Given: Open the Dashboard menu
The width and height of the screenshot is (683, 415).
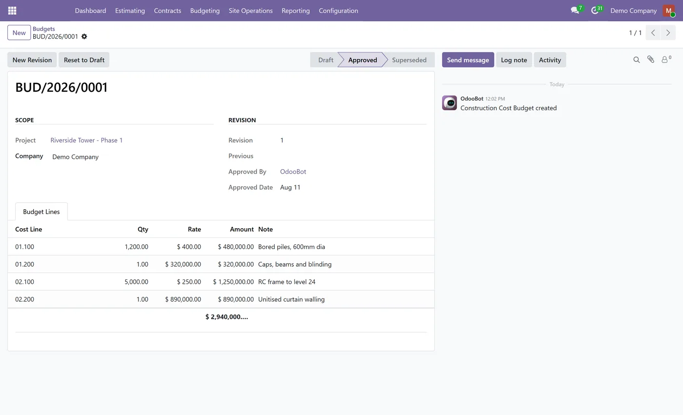Looking at the screenshot, I should 90,11.
